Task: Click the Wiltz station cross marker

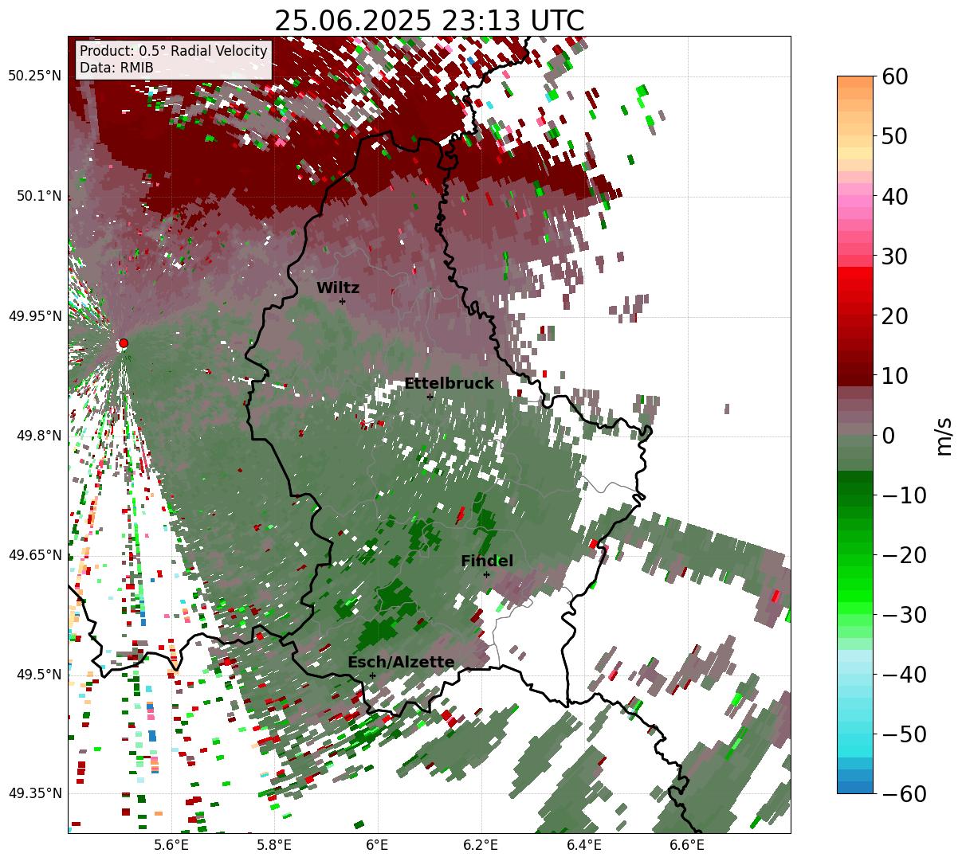Action: 342,301
